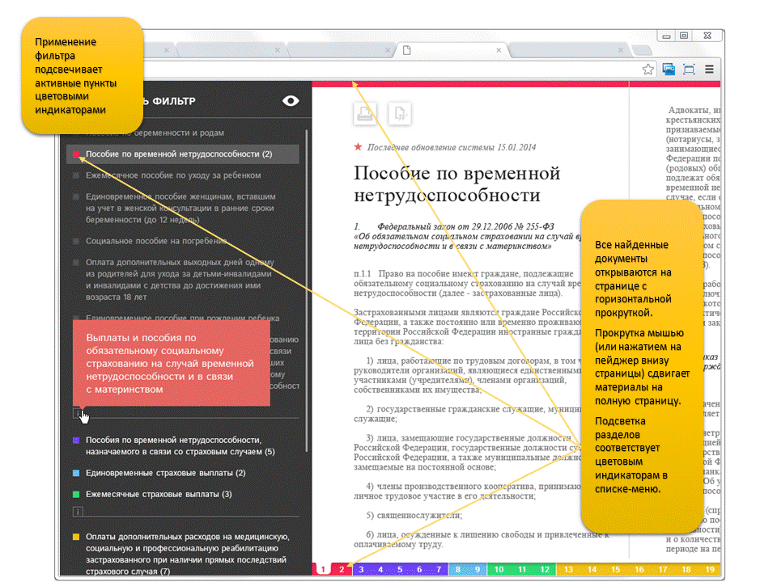
Task: Click purple indicator for Пособия назначаемого в связи (5)
Action: tap(76, 440)
